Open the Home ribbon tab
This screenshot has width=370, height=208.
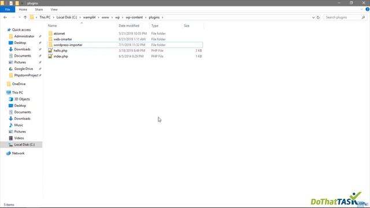(x=23, y=10)
